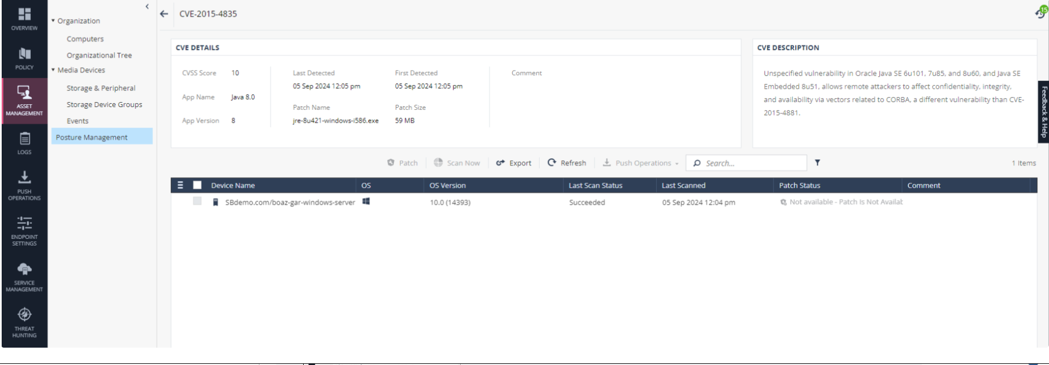Open the Push Operations toolbar dropdown
This screenshot has height=365, width=1049.
coord(640,163)
